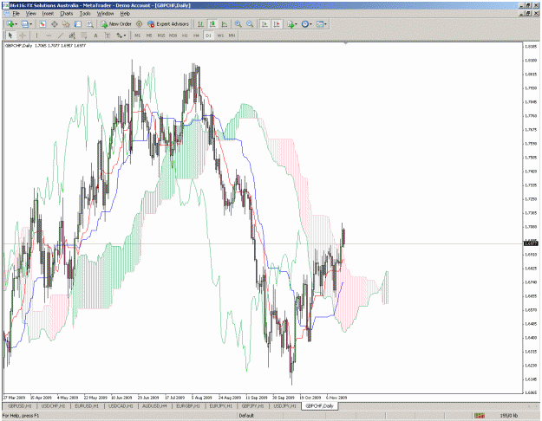Toggle the Expert Advisors button
Image resolution: width=542 pixels, height=421 pixels.
[x=168, y=24]
